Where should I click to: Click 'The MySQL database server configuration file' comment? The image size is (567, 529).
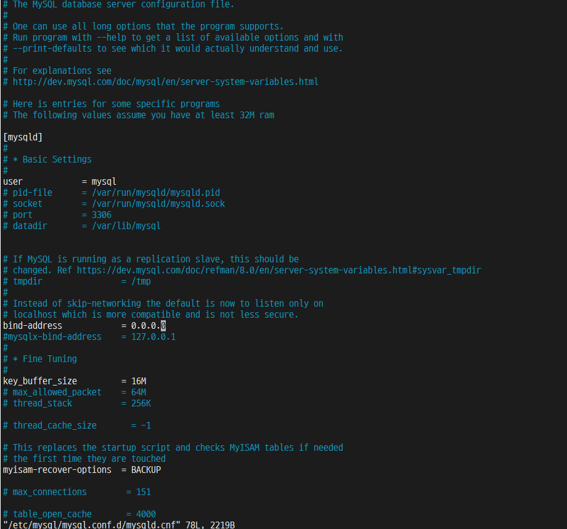click(x=118, y=4)
